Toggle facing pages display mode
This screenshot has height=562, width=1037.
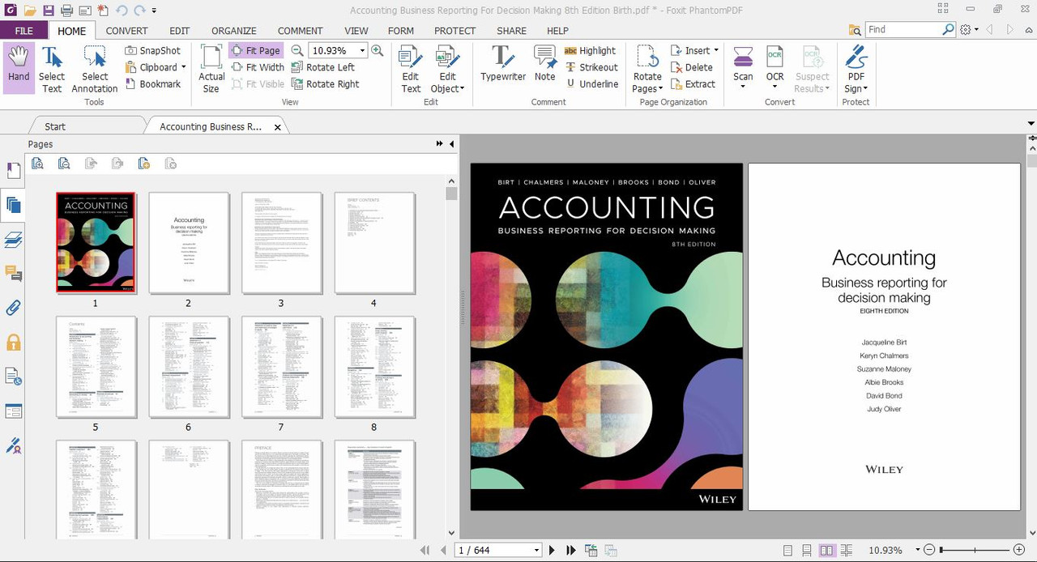pos(826,550)
